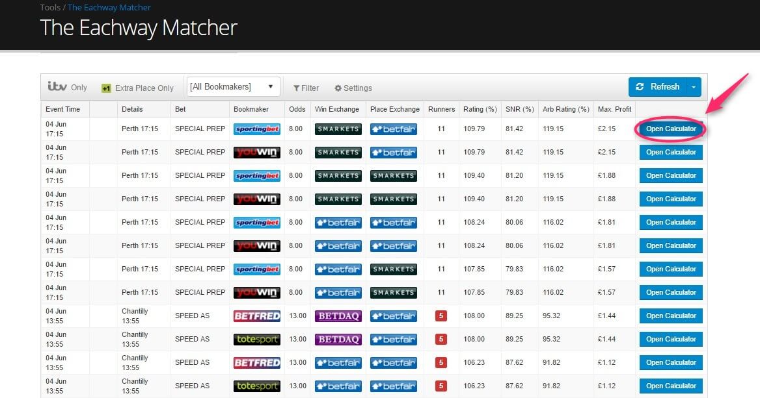Expand the Refresh dropdown arrow
This screenshot has width=760, height=398.
[x=694, y=87]
